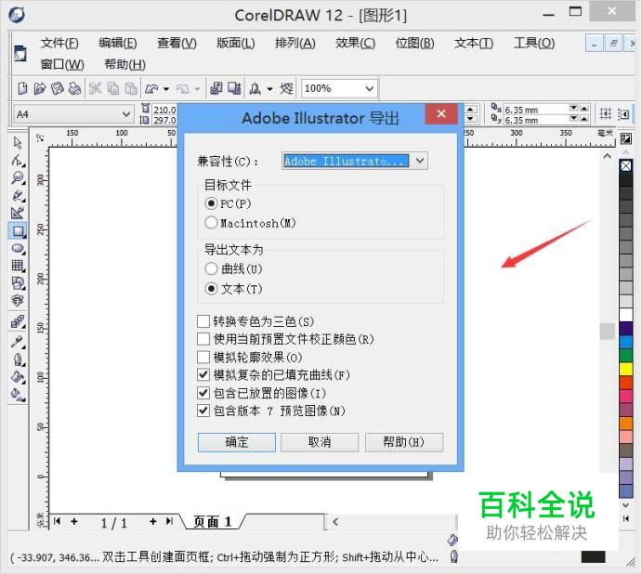Click the New document toolbar icon
The image size is (642, 574).
(22, 88)
